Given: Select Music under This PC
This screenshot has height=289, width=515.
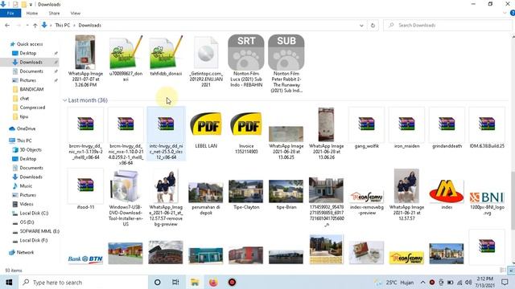Looking at the screenshot, I should tap(26, 185).
